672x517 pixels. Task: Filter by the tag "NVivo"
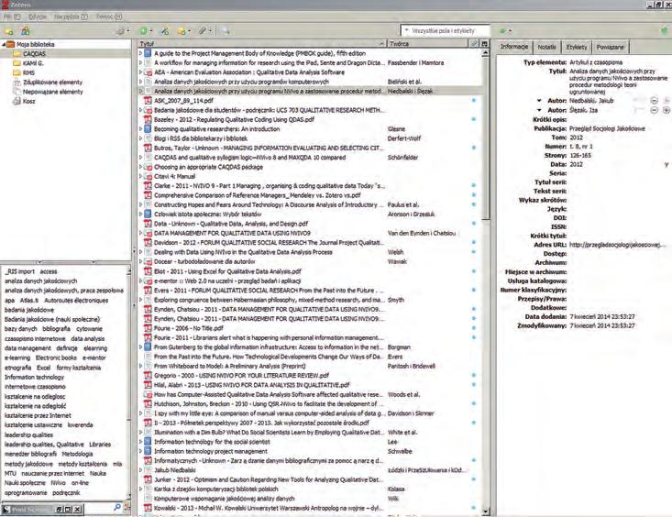(59, 483)
